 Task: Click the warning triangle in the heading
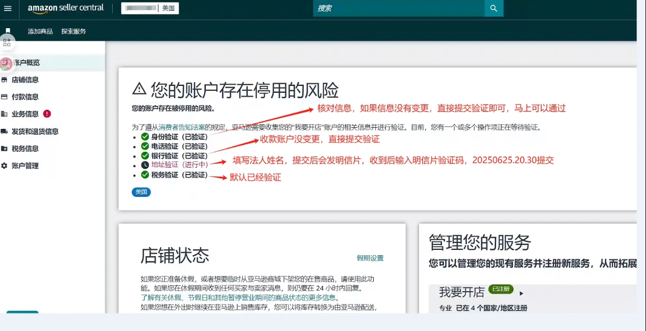click(139, 89)
